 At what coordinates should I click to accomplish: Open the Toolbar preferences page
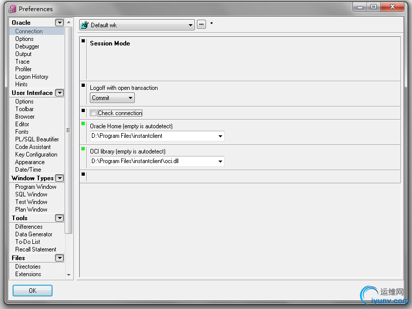[x=24, y=109]
